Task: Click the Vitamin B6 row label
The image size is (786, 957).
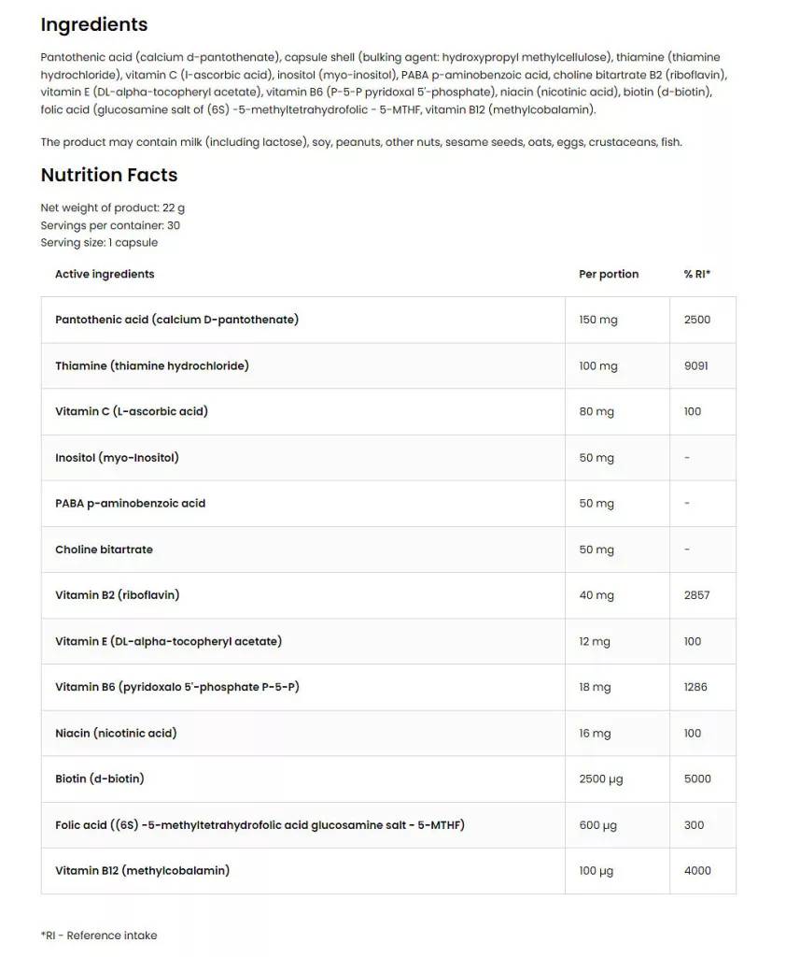Action: (x=176, y=687)
